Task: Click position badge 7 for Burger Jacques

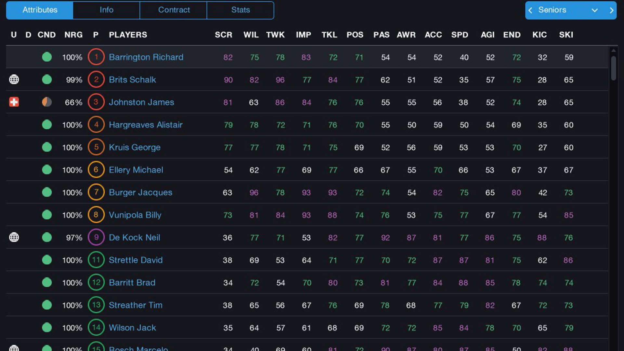Action: 96,192
